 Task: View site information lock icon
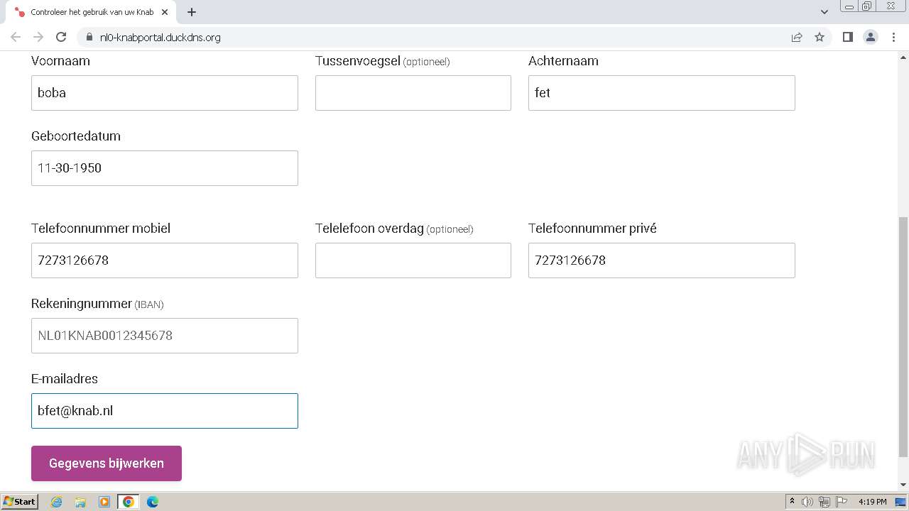coord(89,37)
